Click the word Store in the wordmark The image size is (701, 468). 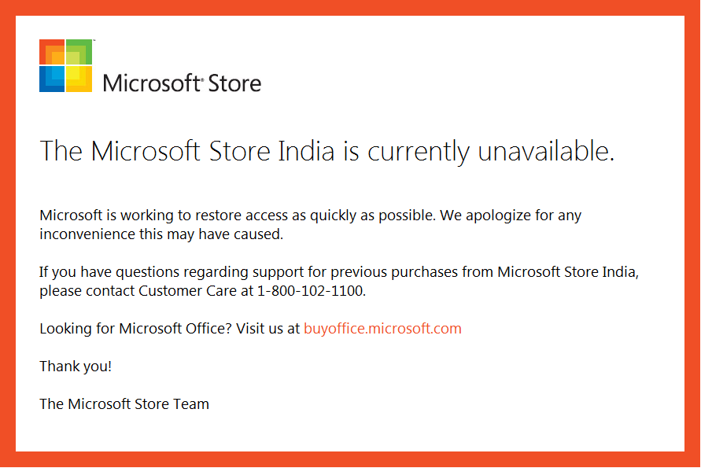(234, 83)
